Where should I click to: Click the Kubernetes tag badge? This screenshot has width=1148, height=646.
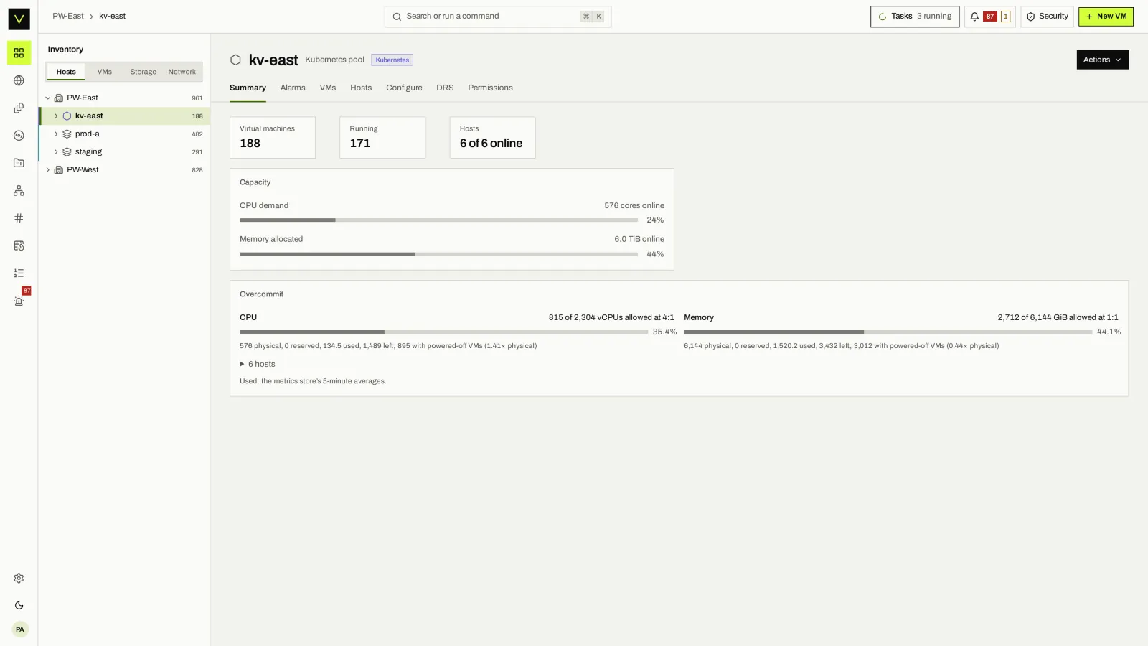392,60
